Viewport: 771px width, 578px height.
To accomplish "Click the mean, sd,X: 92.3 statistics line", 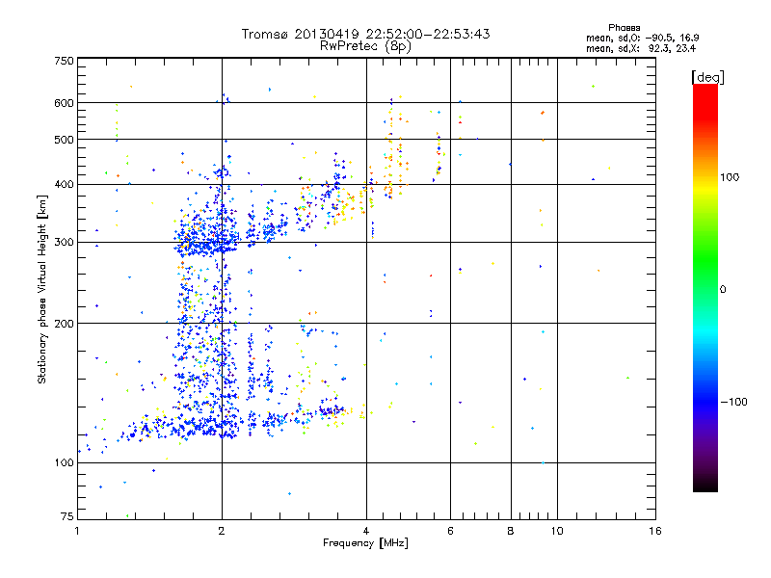I will click(641, 48).
